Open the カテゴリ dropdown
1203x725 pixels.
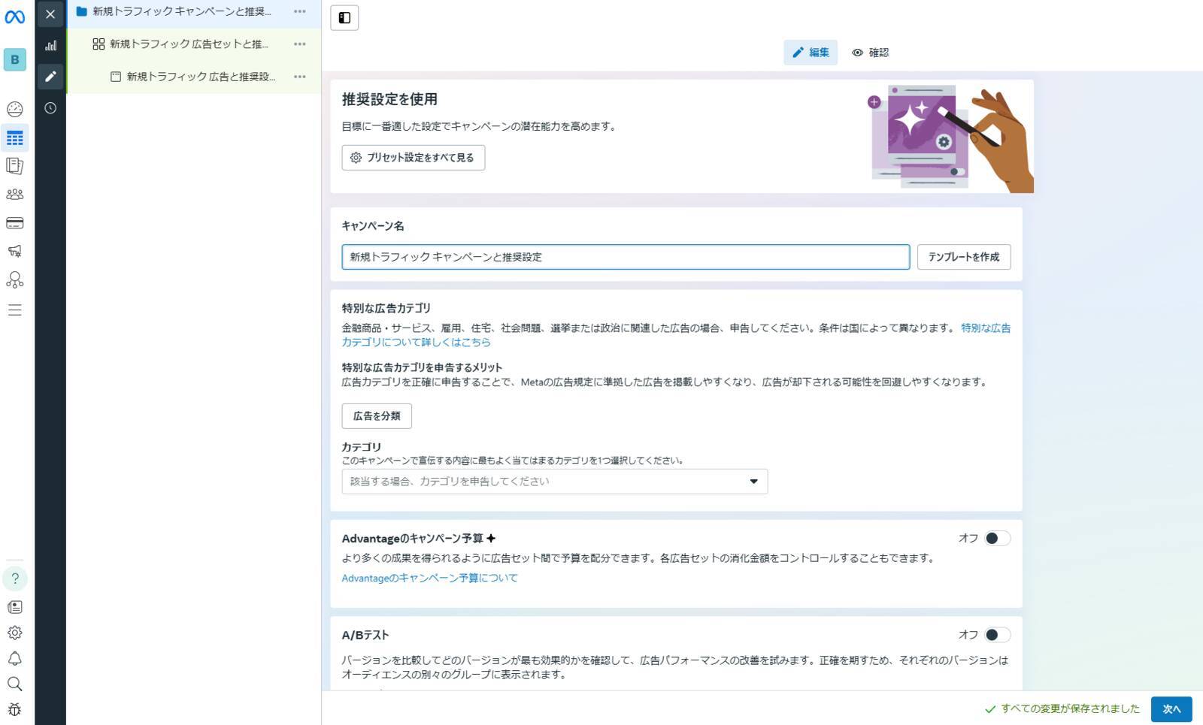pyautogui.click(x=554, y=482)
